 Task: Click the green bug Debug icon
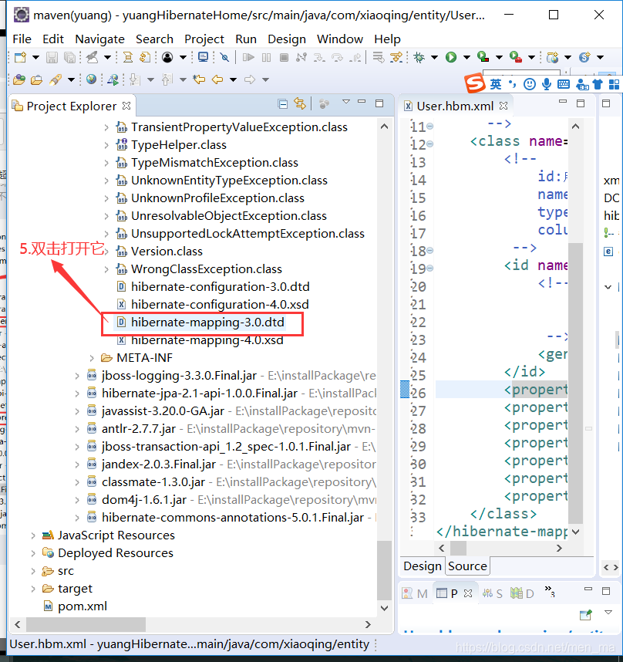click(x=419, y=57)
